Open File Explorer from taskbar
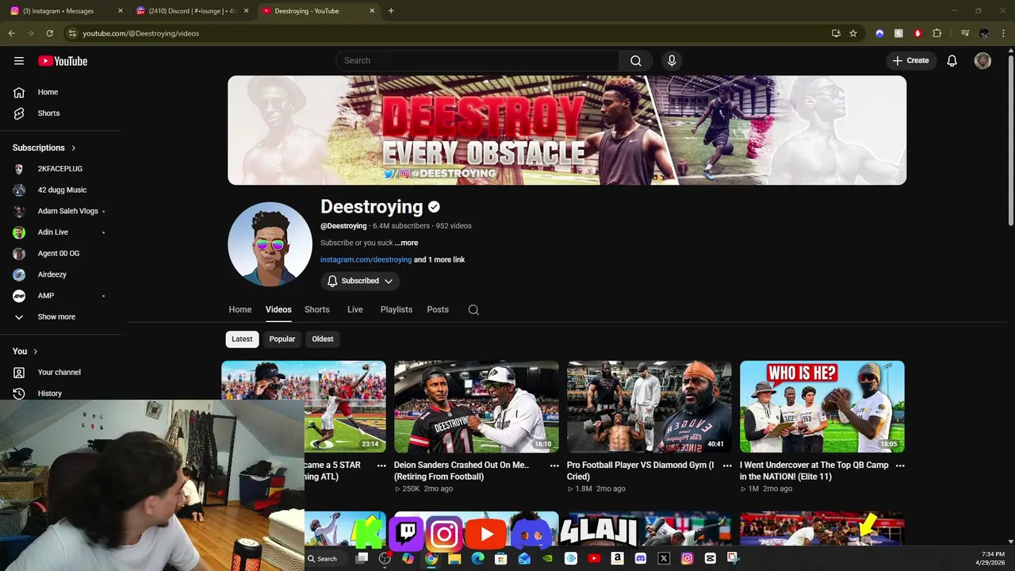1015x571 pixels. click(454, 558)
